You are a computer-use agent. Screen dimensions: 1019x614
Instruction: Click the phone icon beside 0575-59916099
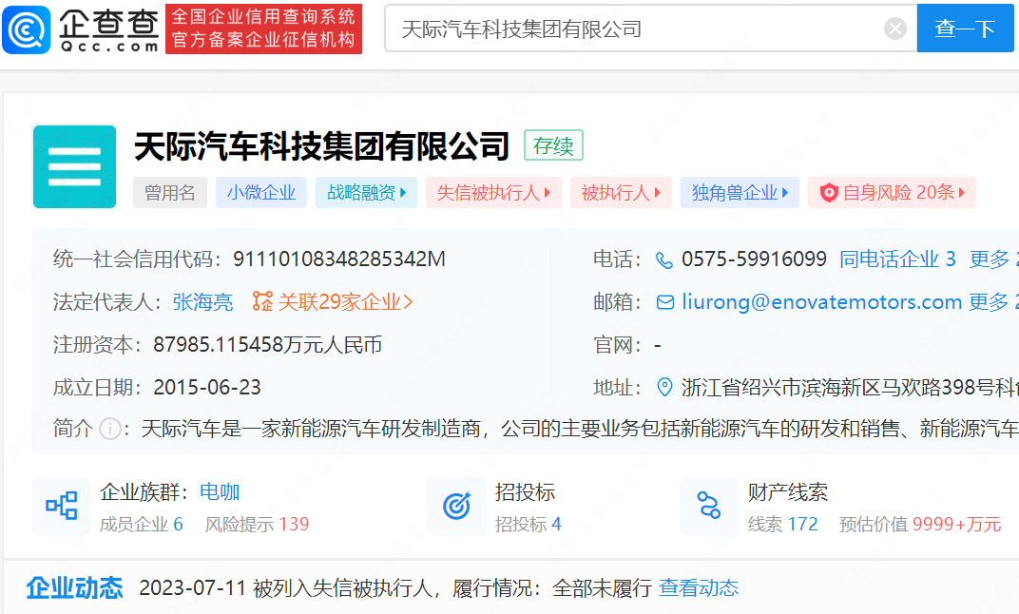[664, 259]
